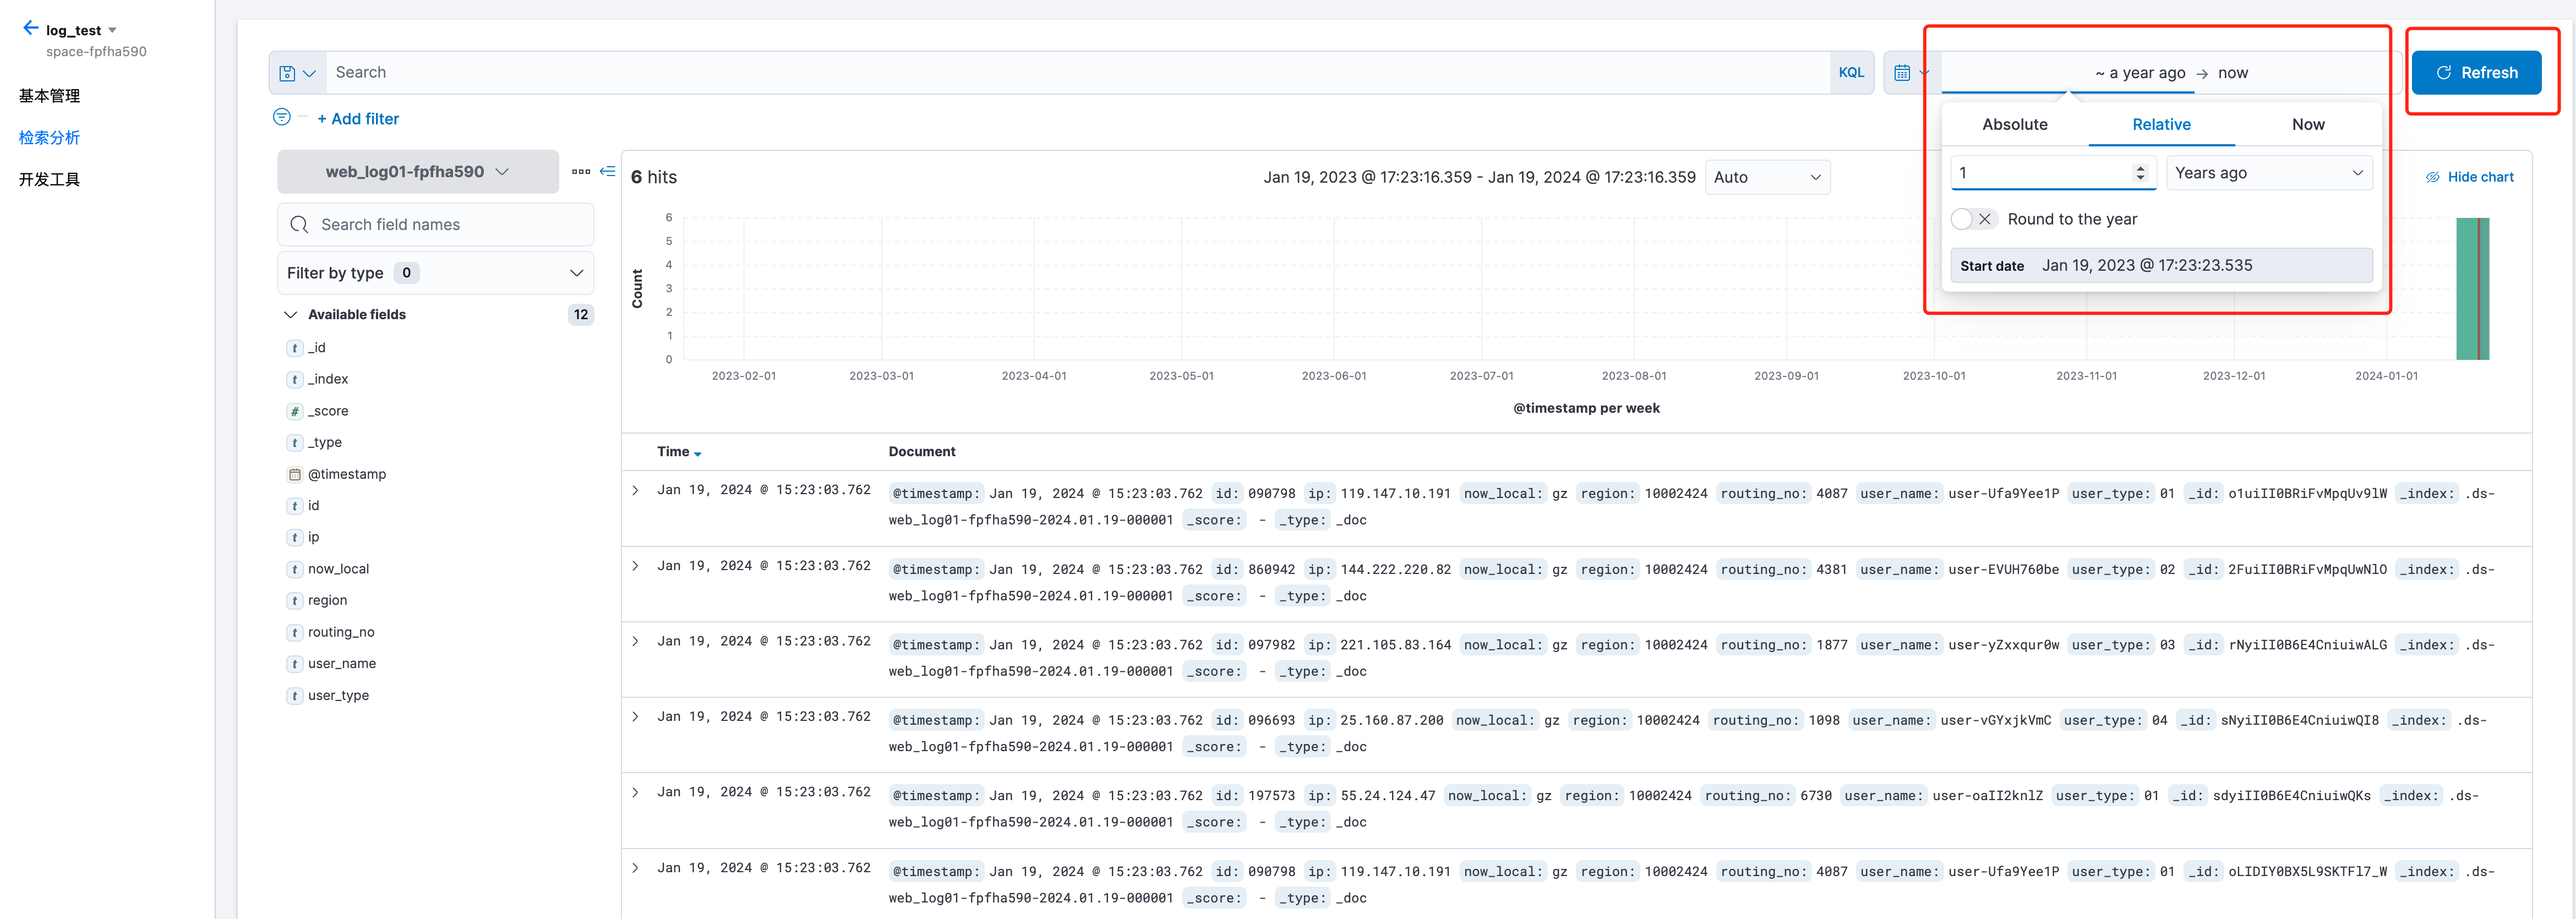Click the filter options circle icon

[x=282, y=117]
